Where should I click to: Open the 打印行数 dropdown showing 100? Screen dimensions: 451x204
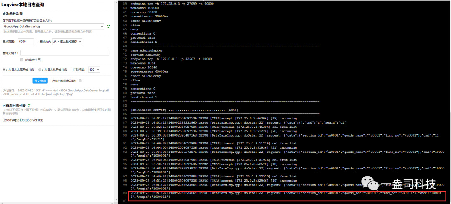point(94,70)
